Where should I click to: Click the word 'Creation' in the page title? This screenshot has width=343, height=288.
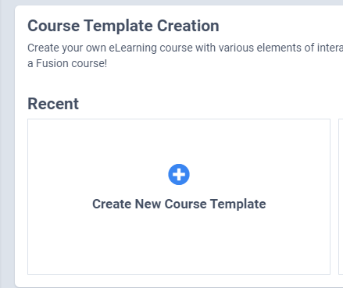pyautogui.click(x=188, y=26)
